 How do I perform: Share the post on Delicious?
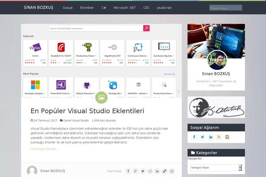(164, 171)
